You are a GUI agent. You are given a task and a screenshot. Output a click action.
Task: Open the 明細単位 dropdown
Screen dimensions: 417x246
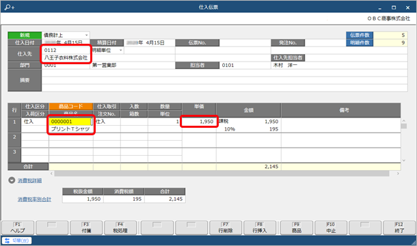[x=107, y=51]
